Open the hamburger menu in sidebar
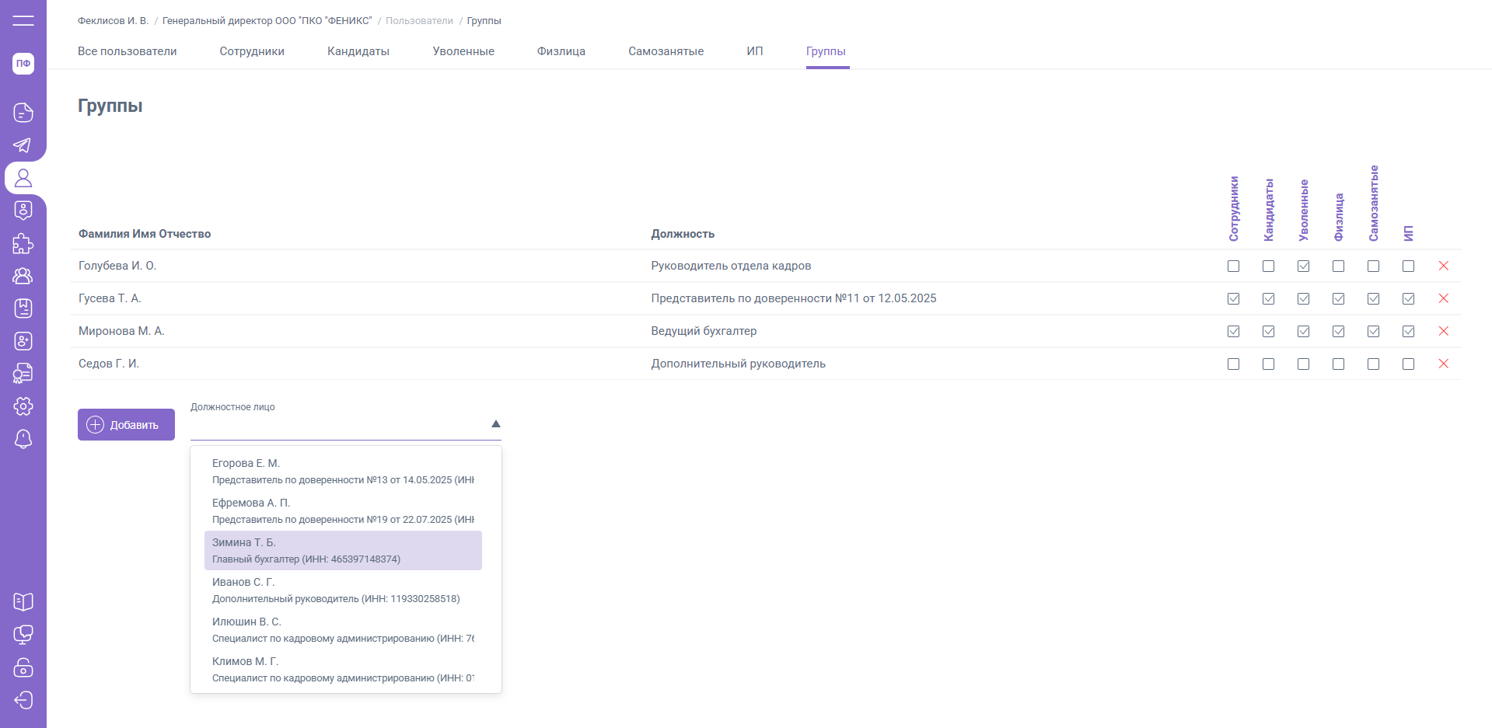Screen dimensions: 1492x728 pyautogui.click(x=23, y=21)
